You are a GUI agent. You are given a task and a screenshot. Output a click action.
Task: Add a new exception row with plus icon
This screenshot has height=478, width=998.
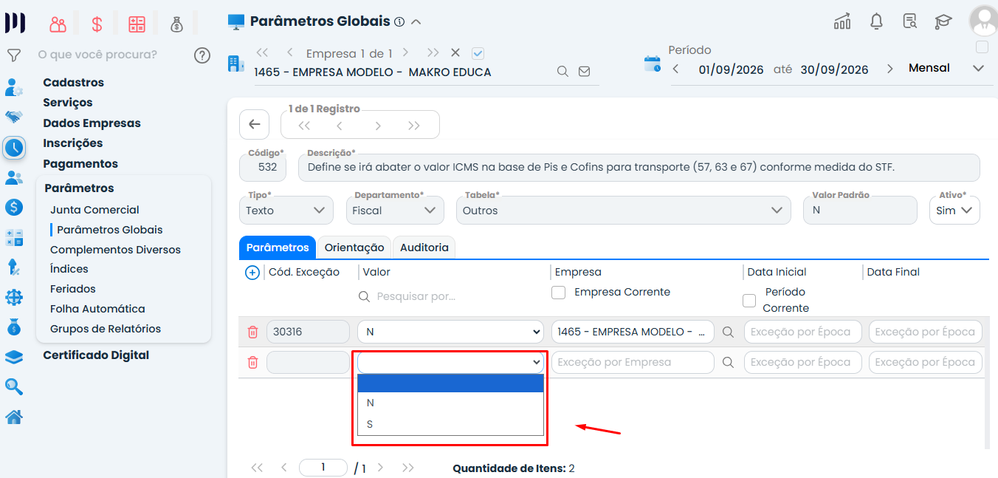point(252,273)
